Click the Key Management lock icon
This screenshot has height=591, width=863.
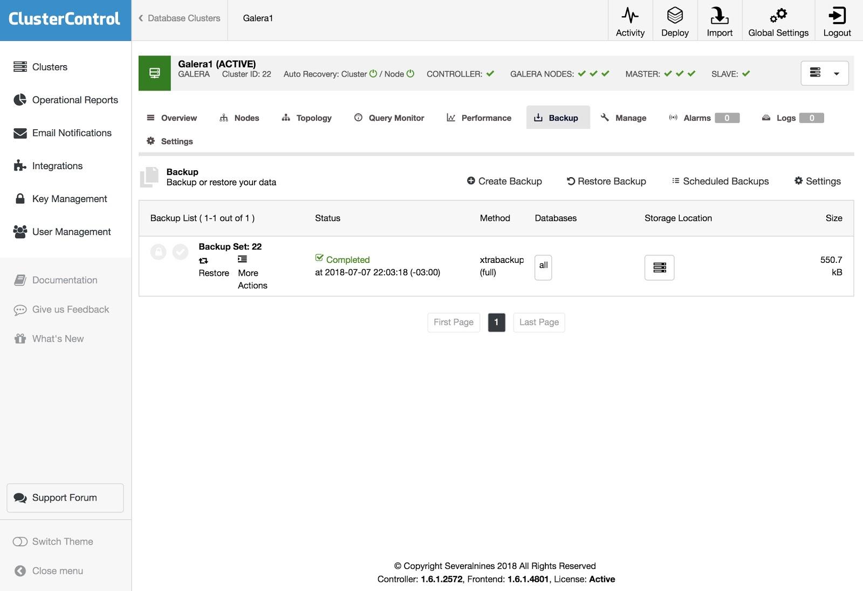[x=20, y=199]
